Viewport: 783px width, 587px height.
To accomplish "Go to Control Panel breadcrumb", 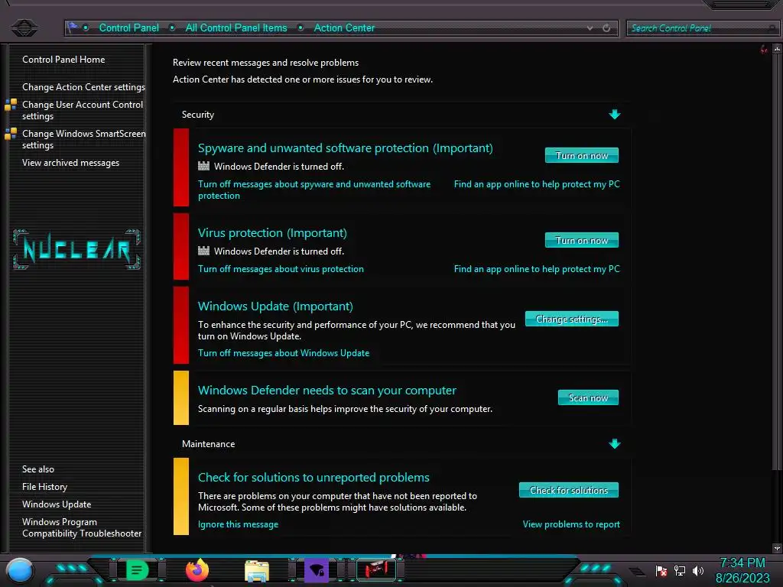I will (128, 28).
